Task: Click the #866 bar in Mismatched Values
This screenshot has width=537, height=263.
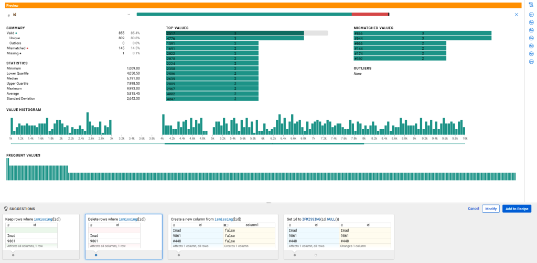Action: point(422,33)
